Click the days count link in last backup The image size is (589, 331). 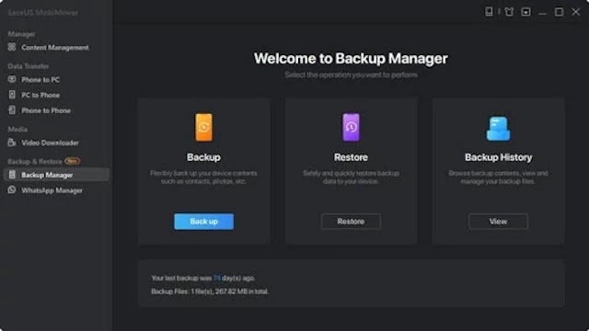pyautogui.click(x=217, y=278)
